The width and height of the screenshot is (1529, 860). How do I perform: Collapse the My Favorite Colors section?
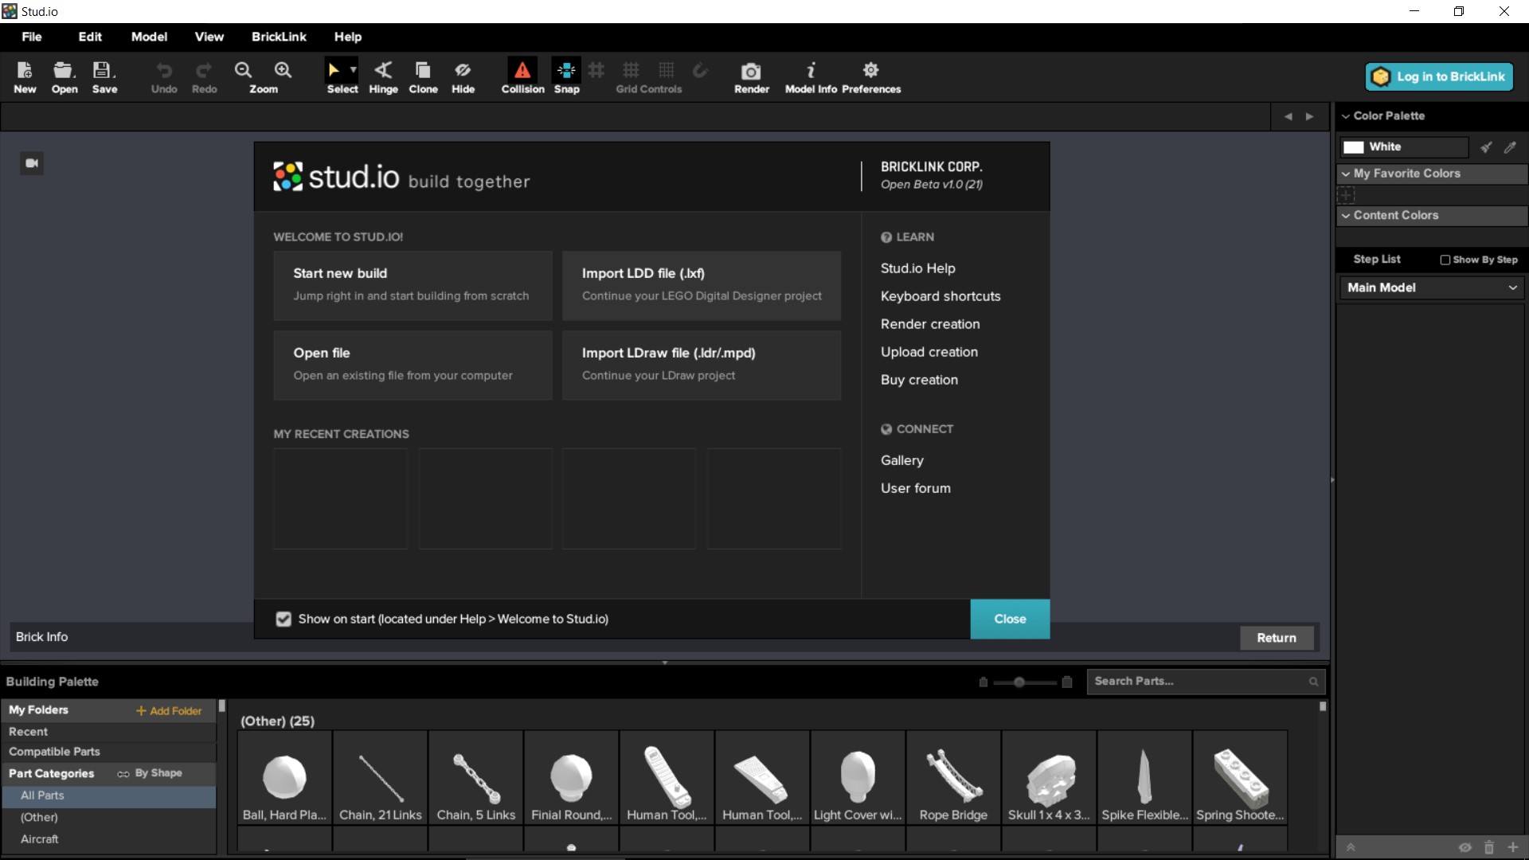[x=1346, y=174]
